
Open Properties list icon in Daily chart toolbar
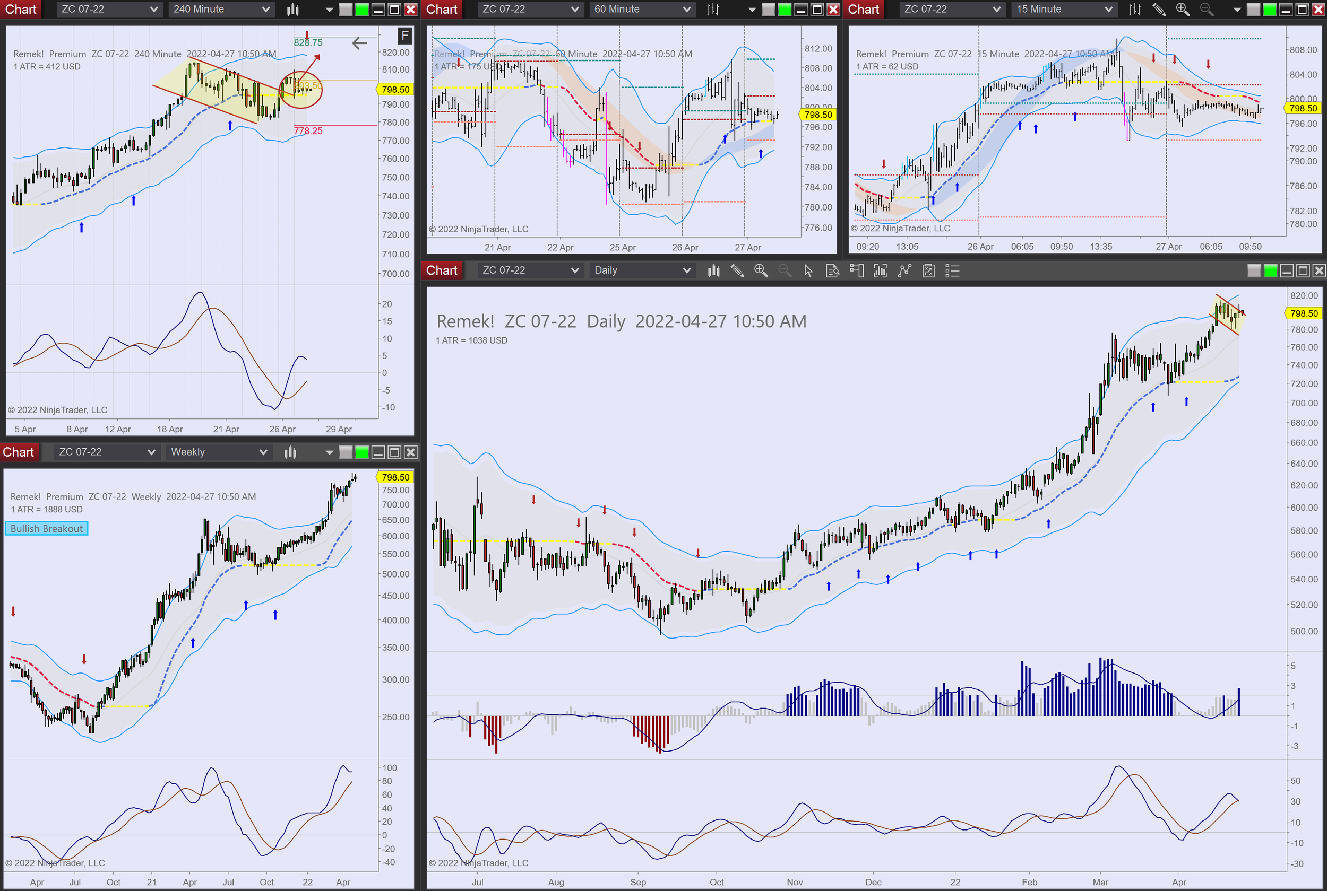coord(952,270)
